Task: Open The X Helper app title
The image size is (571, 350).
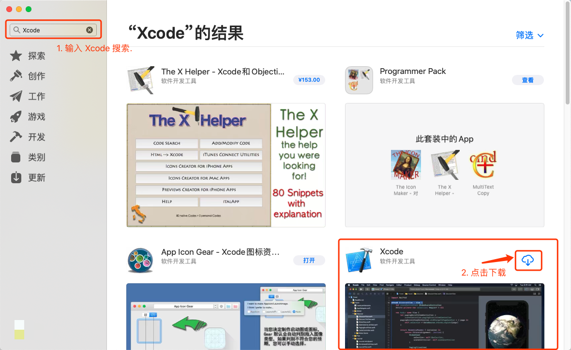Action: tap(223, 72)
